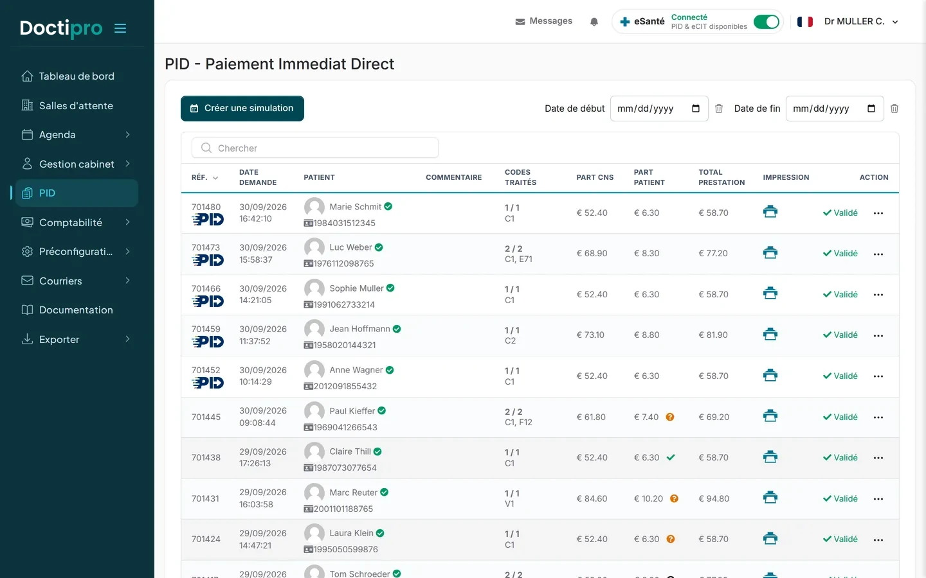
Task: Toggle the eSanté connection switch
Action: 767,22
